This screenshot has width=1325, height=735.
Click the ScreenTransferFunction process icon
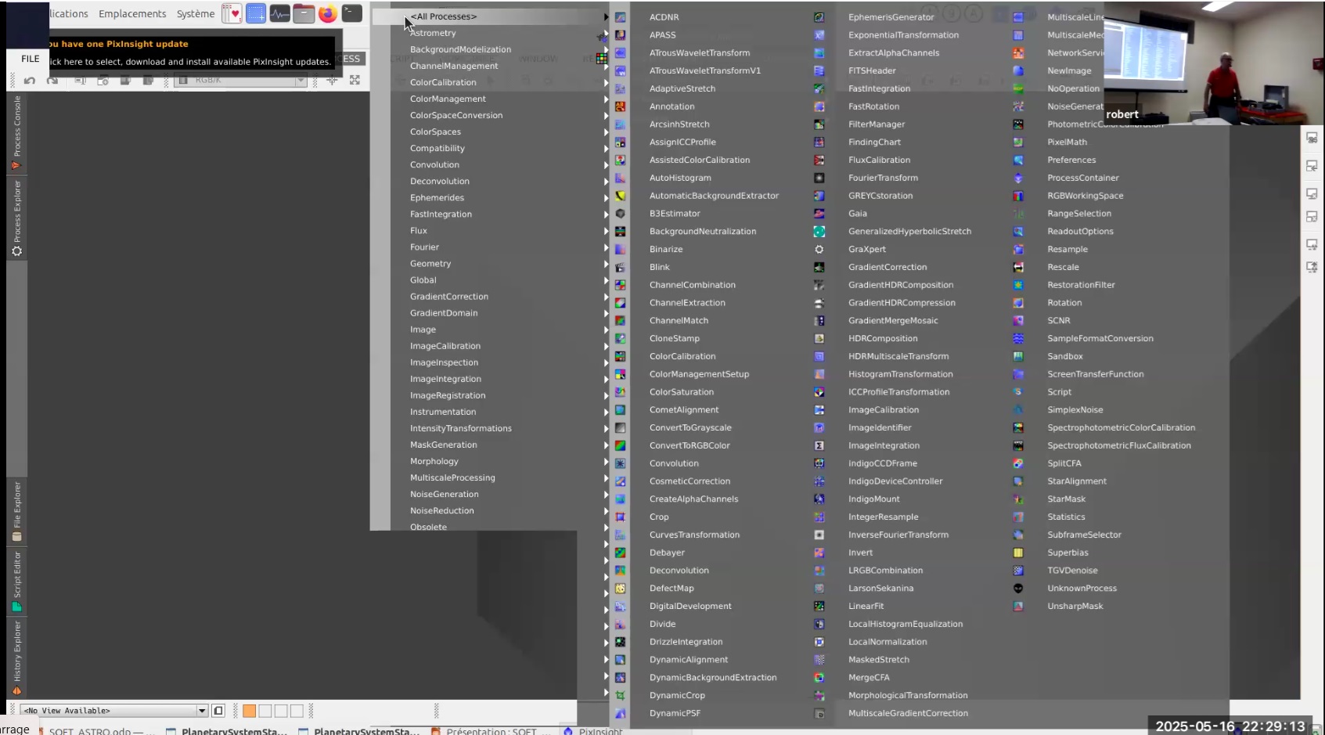1018,374
